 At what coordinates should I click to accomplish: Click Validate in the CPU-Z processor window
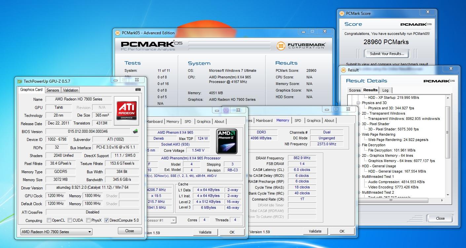pos(205,232)
